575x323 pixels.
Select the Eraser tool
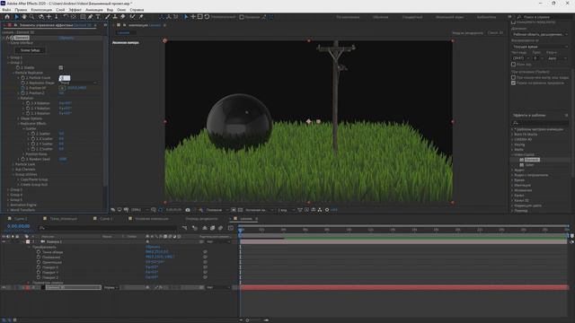(x=123, y=17)
